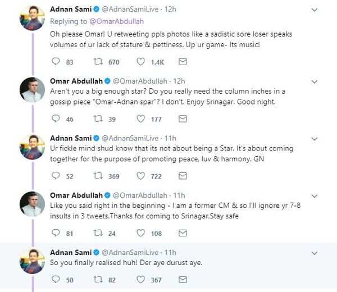Like Adnan's "fickle mind" tweet with 722 likes
This screenshot has height=292, width=337.
coord(140,176)
